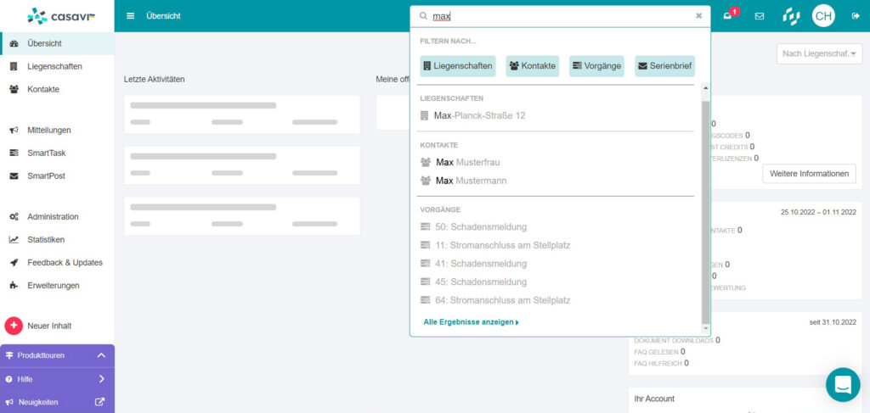Click the Weitere Informationen button
Viewport: 870px width, 413px height.
point(809,174)
